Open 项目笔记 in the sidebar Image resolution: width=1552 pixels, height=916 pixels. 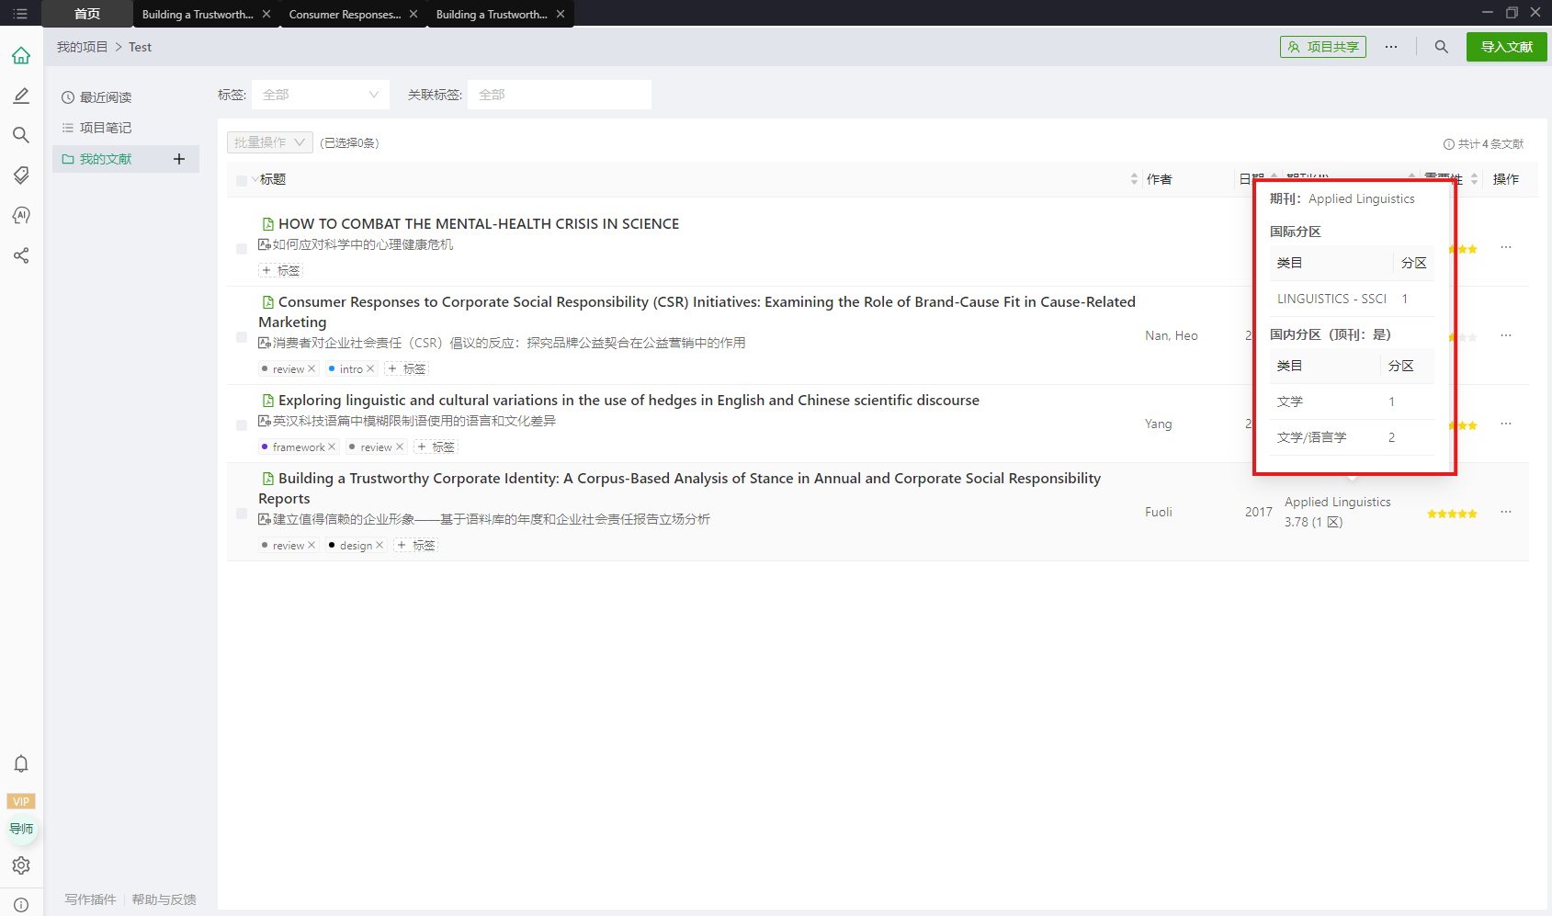click(x=105, y=128)
